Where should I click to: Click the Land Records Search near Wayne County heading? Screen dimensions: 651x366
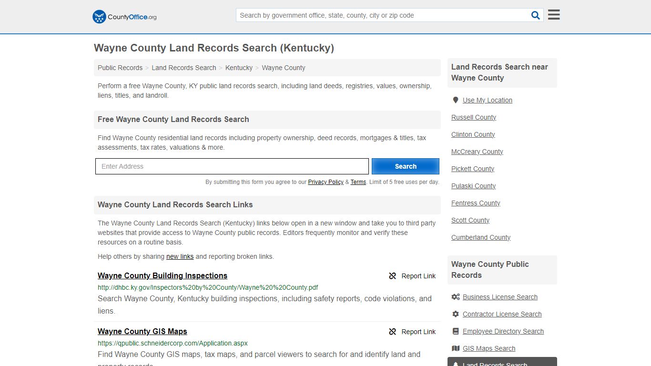pyautogui.click(x=502, y=72)
